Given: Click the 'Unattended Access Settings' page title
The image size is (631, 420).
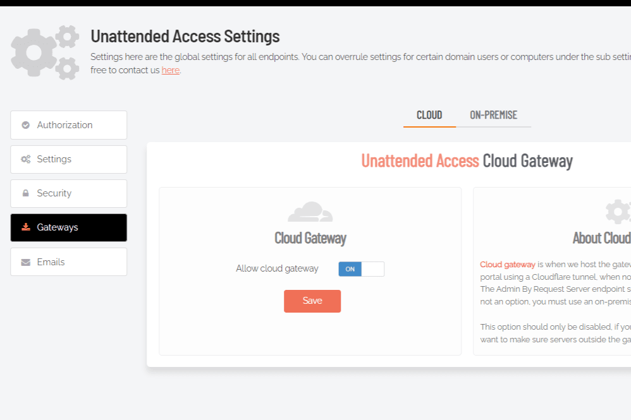Looking at the screenshot, I should click(x=185, y=37).
